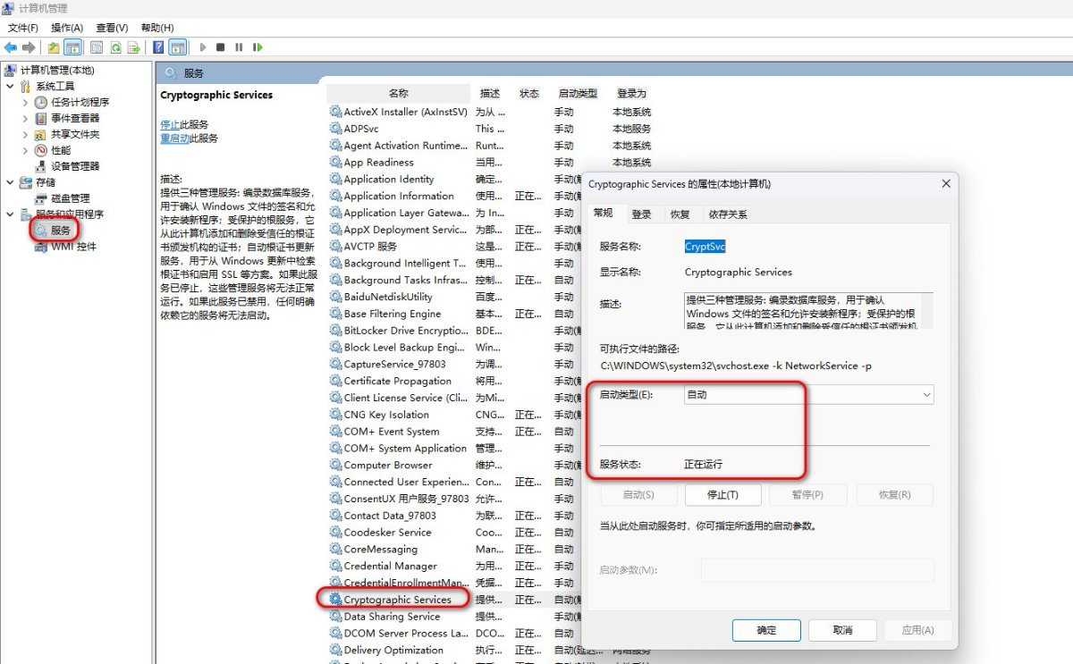The image size is (1073, 664).
Task: Select 计算机管理(本地) root node
Action: pyautogui.click(x=57, y=71)
